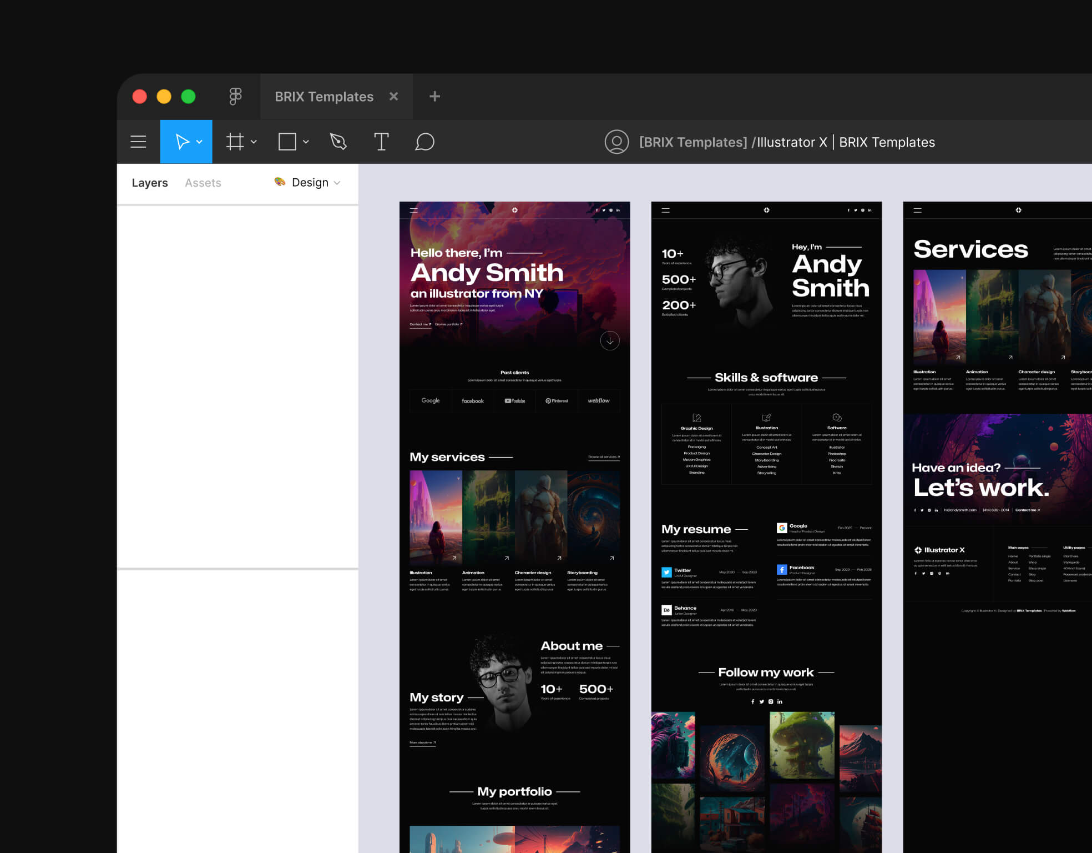Expand the shape tools chevron
The height and width of the screenshot is (853, 1092).
click(306, 142)
